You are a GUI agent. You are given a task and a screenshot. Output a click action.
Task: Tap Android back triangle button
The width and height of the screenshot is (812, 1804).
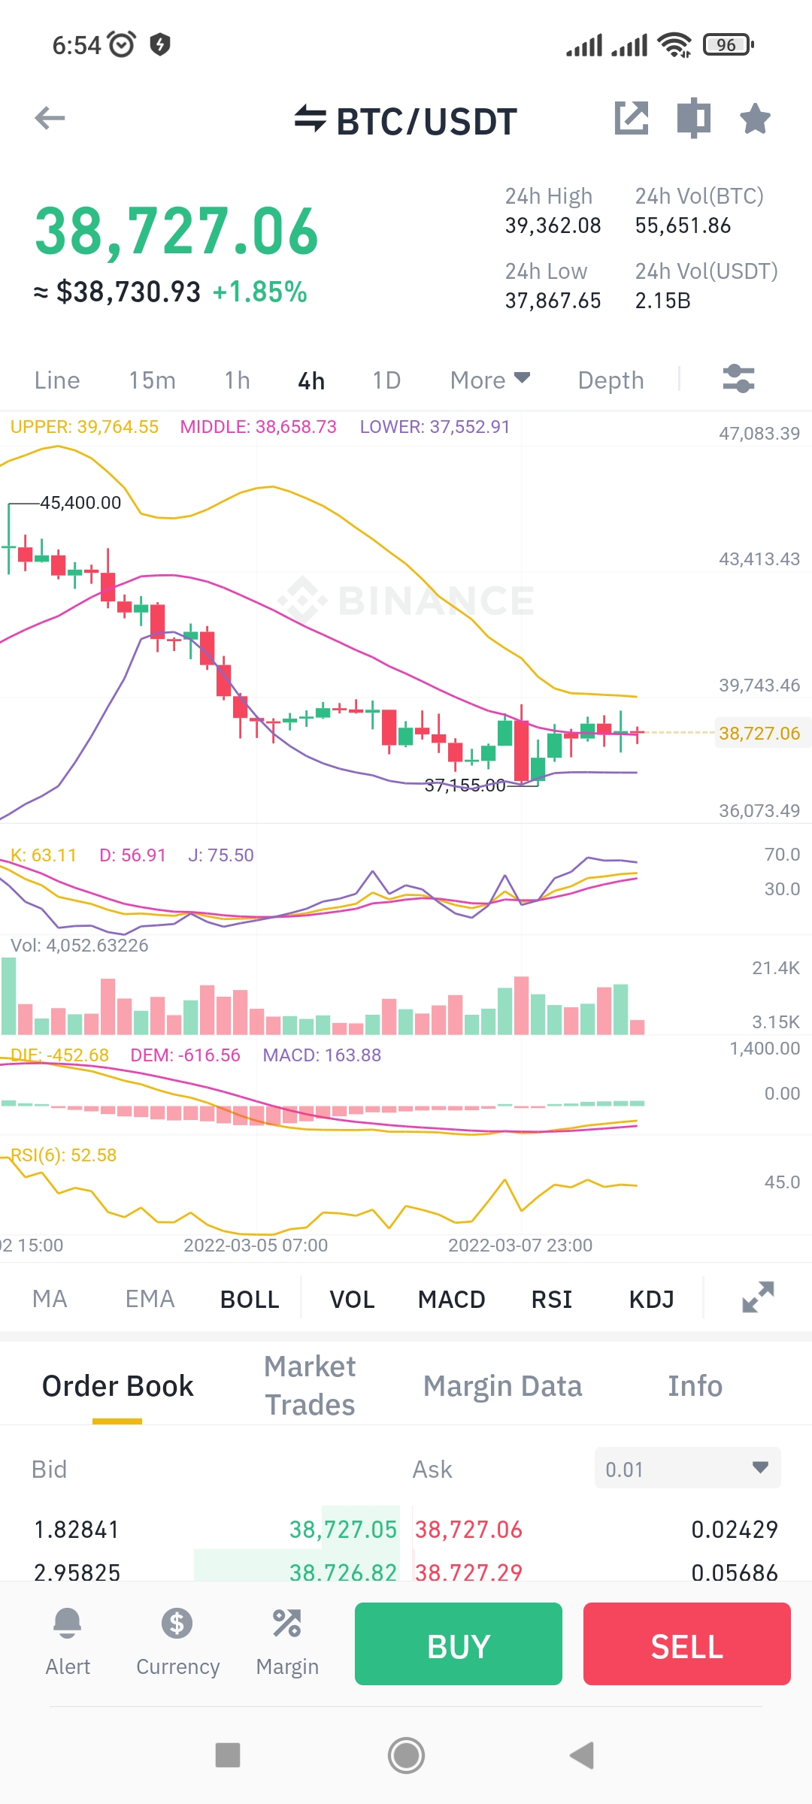(583, 1755)
